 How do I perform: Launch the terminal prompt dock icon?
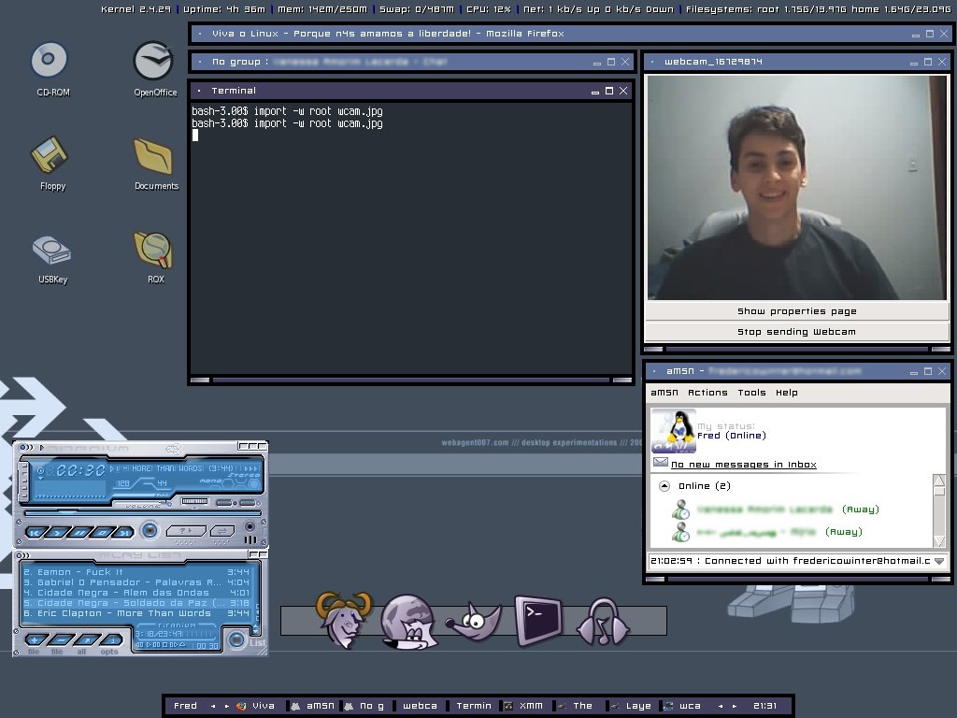(538, 621)
